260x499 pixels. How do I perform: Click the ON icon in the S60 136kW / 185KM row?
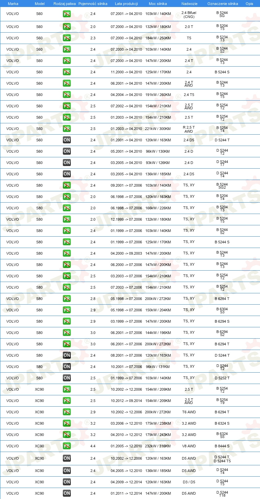click(66, 174)
